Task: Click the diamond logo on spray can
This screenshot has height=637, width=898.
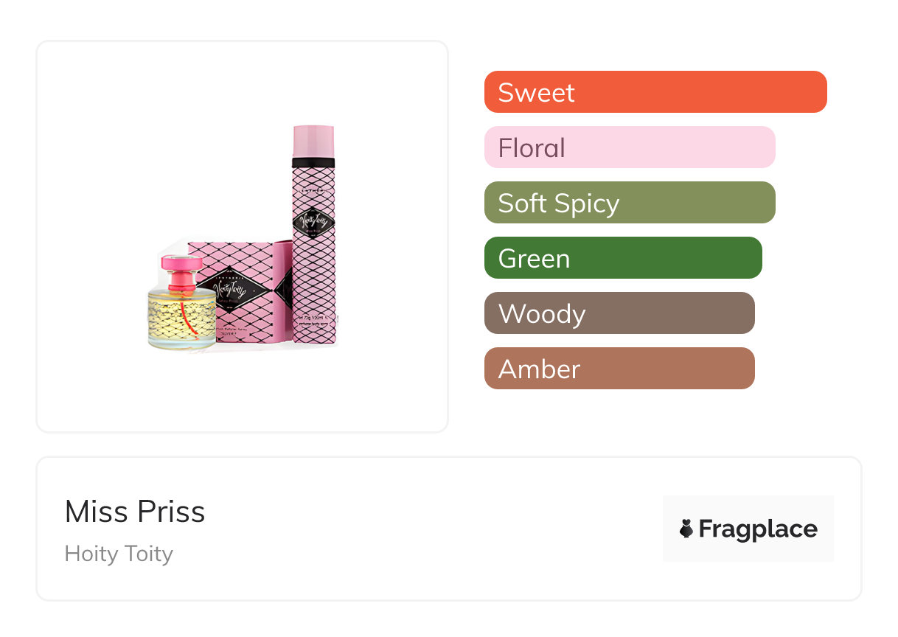Action: point(313,223)
